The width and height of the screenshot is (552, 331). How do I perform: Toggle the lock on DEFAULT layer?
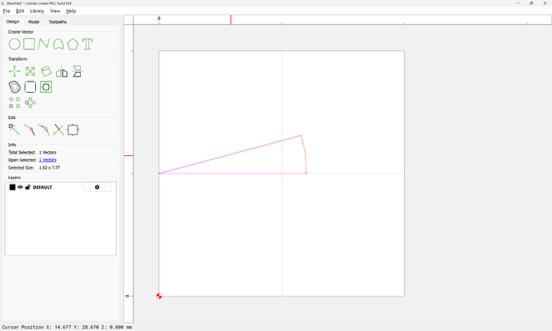click(28, 187)
